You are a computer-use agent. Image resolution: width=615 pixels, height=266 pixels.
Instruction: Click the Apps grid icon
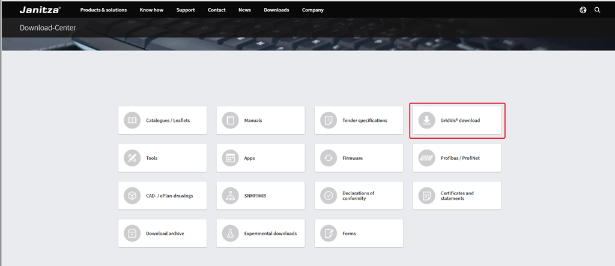pyautogui.click(x=230, y=158)
